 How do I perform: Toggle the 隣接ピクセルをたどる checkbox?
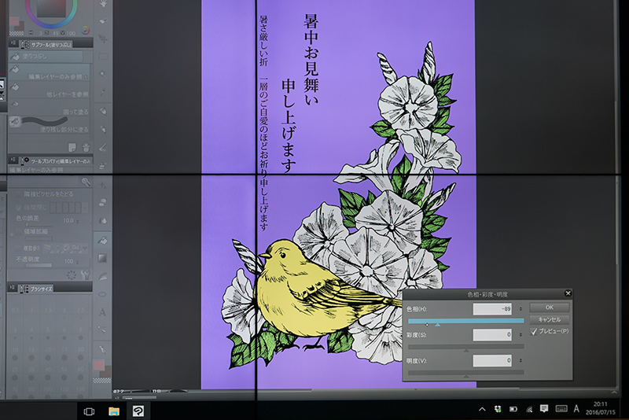pyautogui.click(x=18, y=194)
